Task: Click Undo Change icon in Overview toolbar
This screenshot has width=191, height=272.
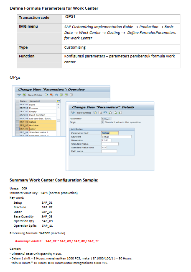Action: pos(56,95)
